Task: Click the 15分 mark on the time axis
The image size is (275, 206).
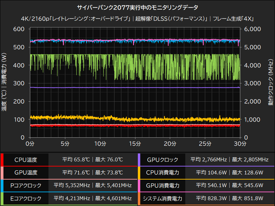Action: (135, 143)
